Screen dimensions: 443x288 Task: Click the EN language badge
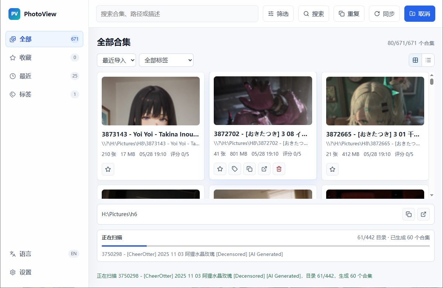74,254
